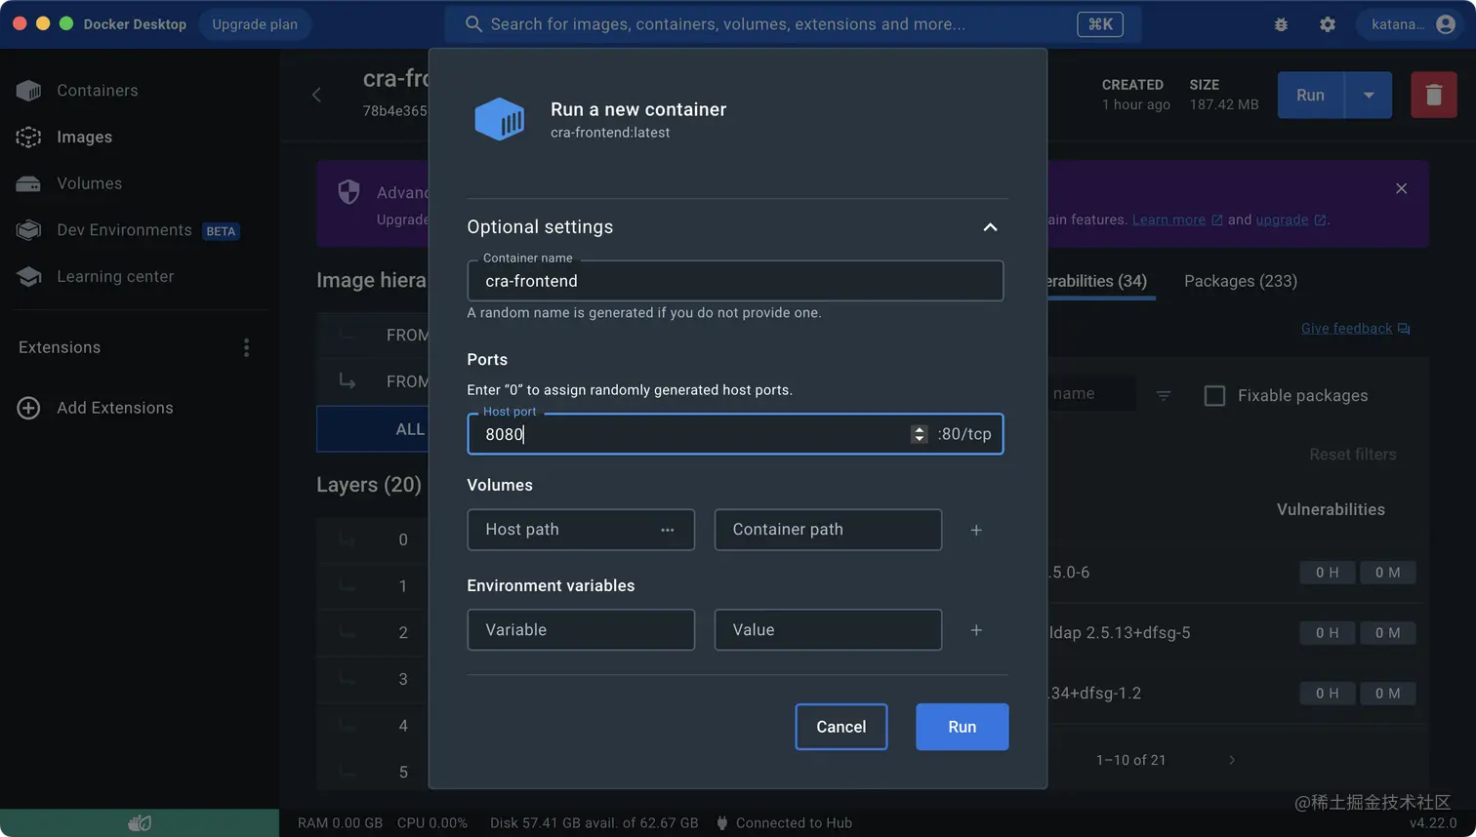Screen dimensions: 1476x837
Task: Focus the Docker Desktop search bar
Action: 793,24
